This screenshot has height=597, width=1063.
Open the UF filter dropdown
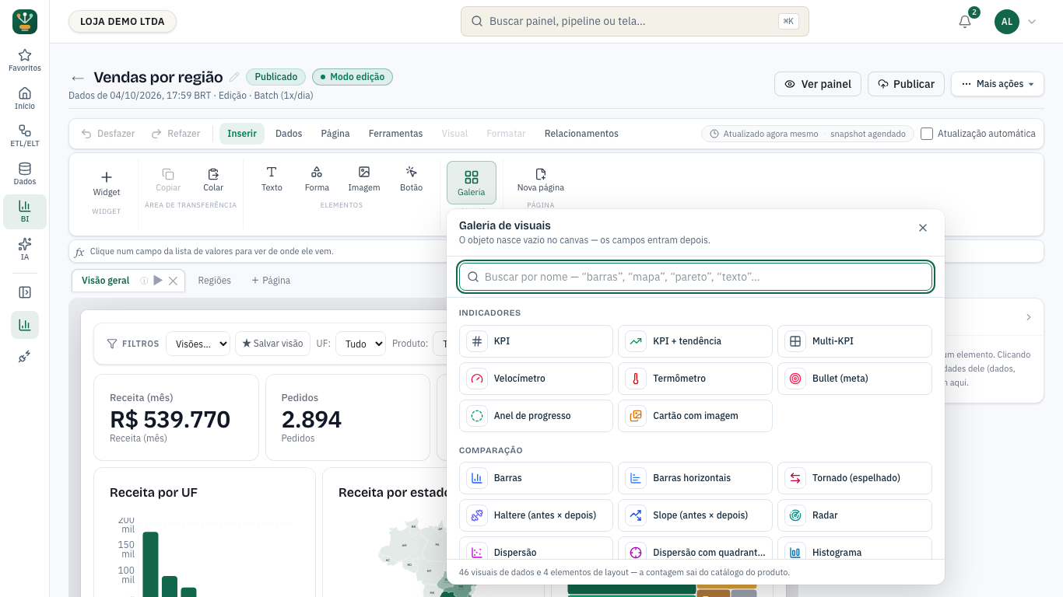360,344
